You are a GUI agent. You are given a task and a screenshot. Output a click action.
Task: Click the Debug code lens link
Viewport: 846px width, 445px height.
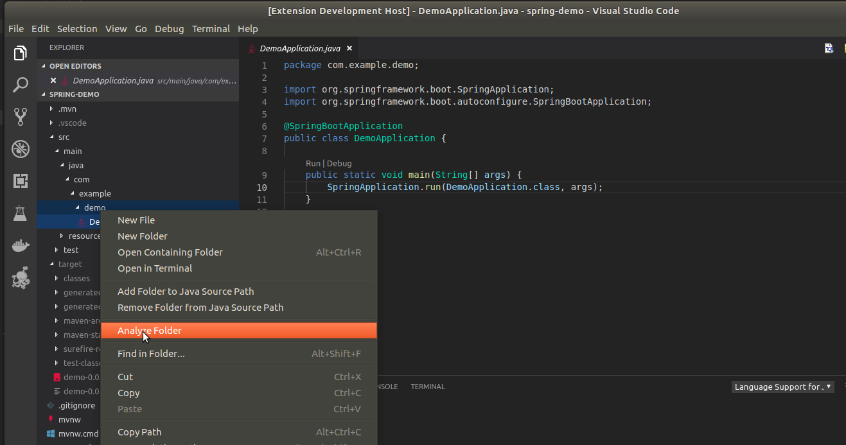[339, 163]
